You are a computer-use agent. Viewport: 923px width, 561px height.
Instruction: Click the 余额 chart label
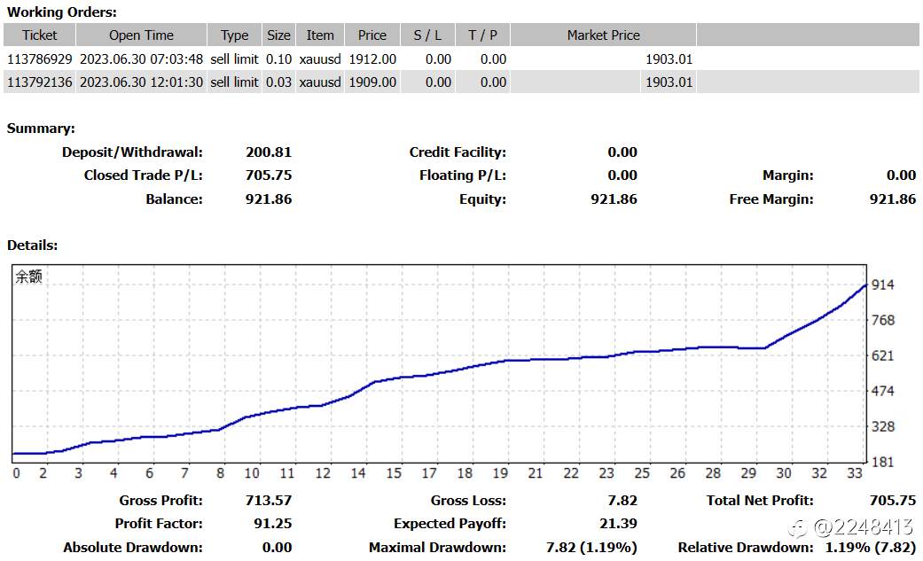[28, 277]
